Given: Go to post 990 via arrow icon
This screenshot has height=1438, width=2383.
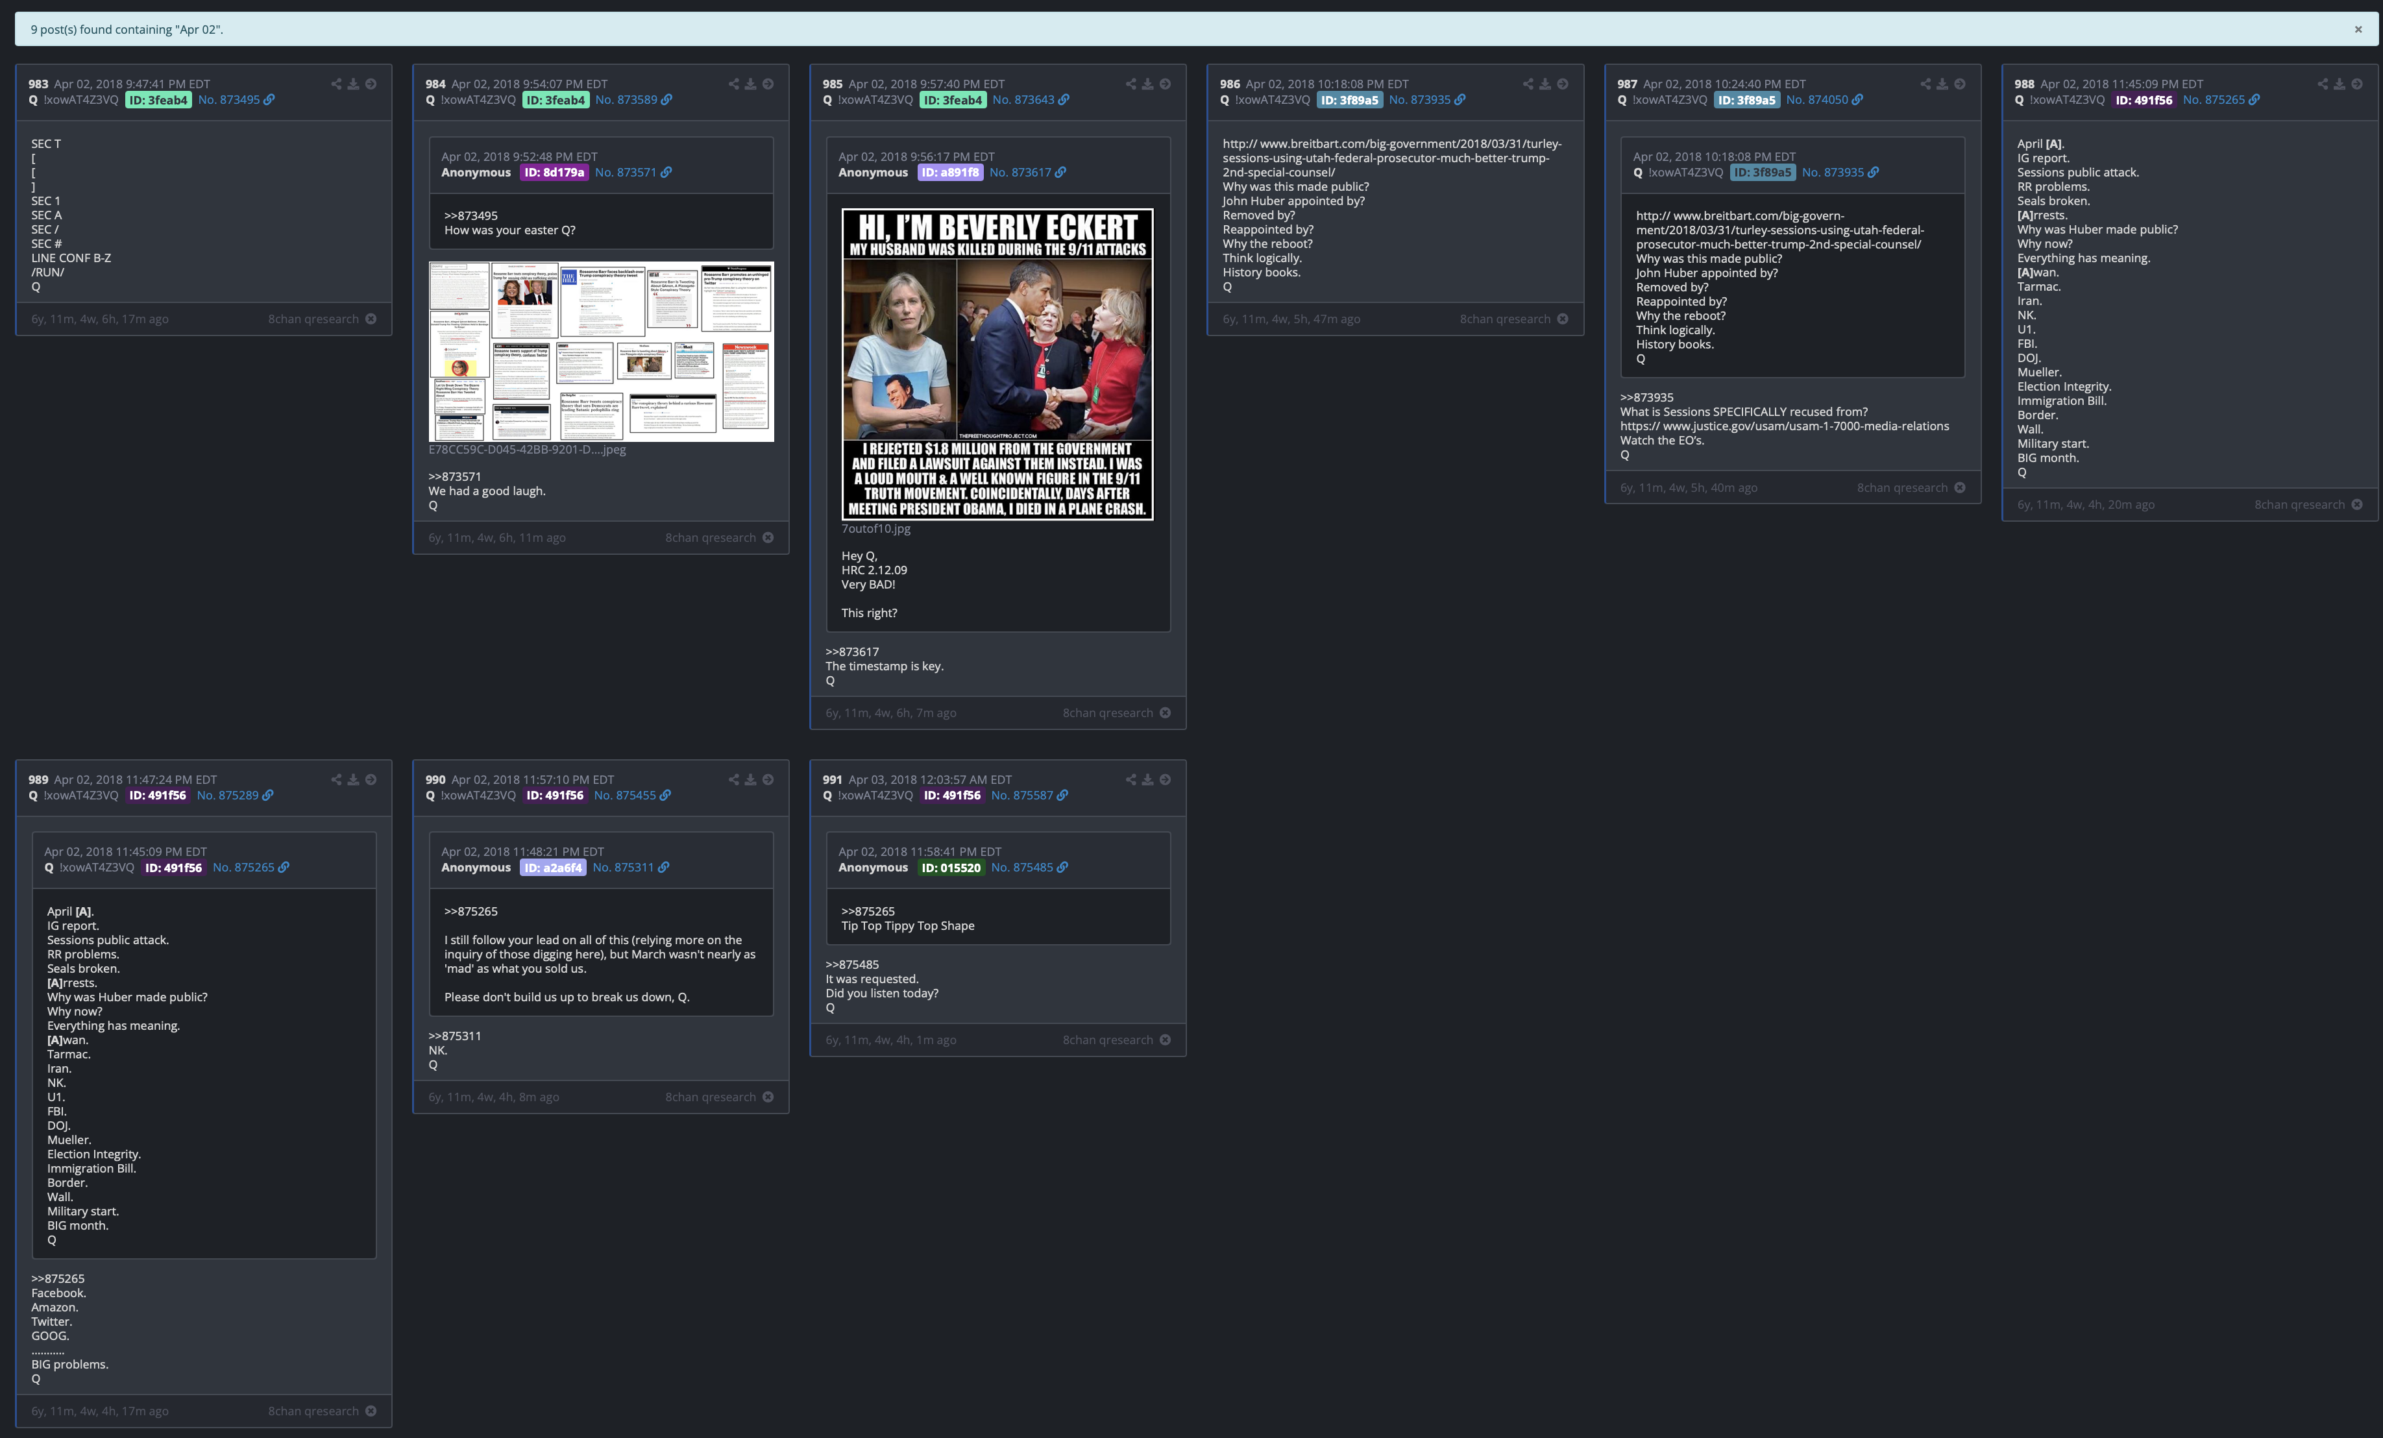Looking at the screenshot, I should tap(768, 779).
